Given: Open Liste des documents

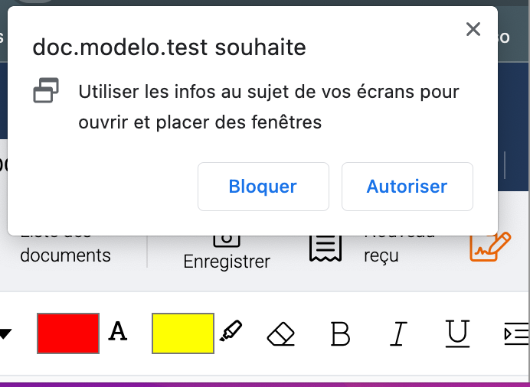Looking at the screenshot, I should point(65,255).
